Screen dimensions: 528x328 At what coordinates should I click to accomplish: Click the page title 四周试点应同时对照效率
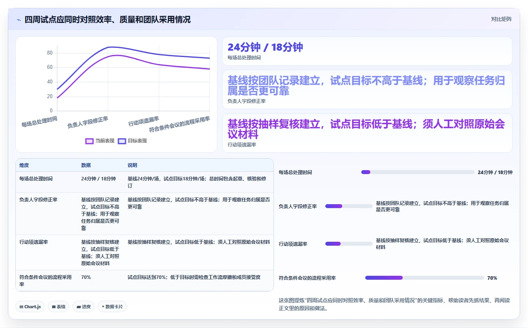point(107,19)
